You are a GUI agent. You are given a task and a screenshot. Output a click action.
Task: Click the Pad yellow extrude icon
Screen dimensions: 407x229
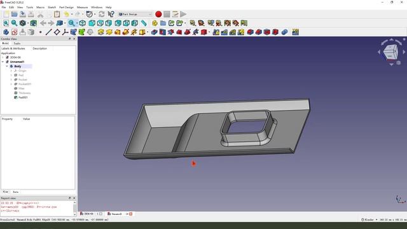point(100,32)
